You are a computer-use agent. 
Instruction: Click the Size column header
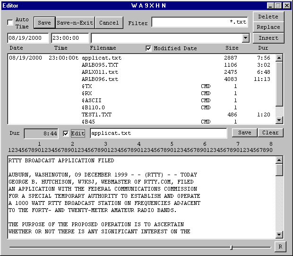(x=232, y=48)
